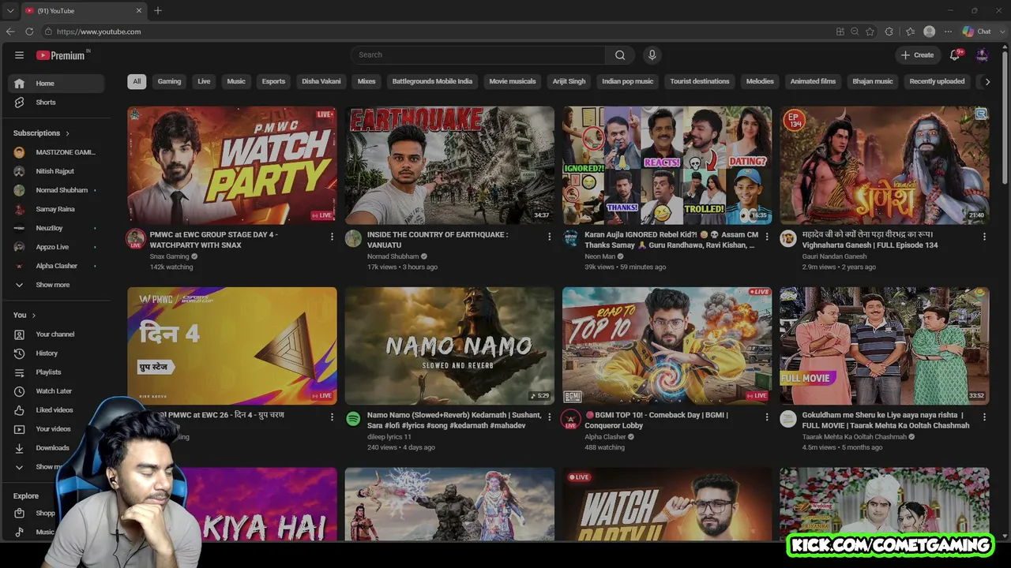Go back with the browser back arrow
1011x568 pixels.
(x=10, y=32)
